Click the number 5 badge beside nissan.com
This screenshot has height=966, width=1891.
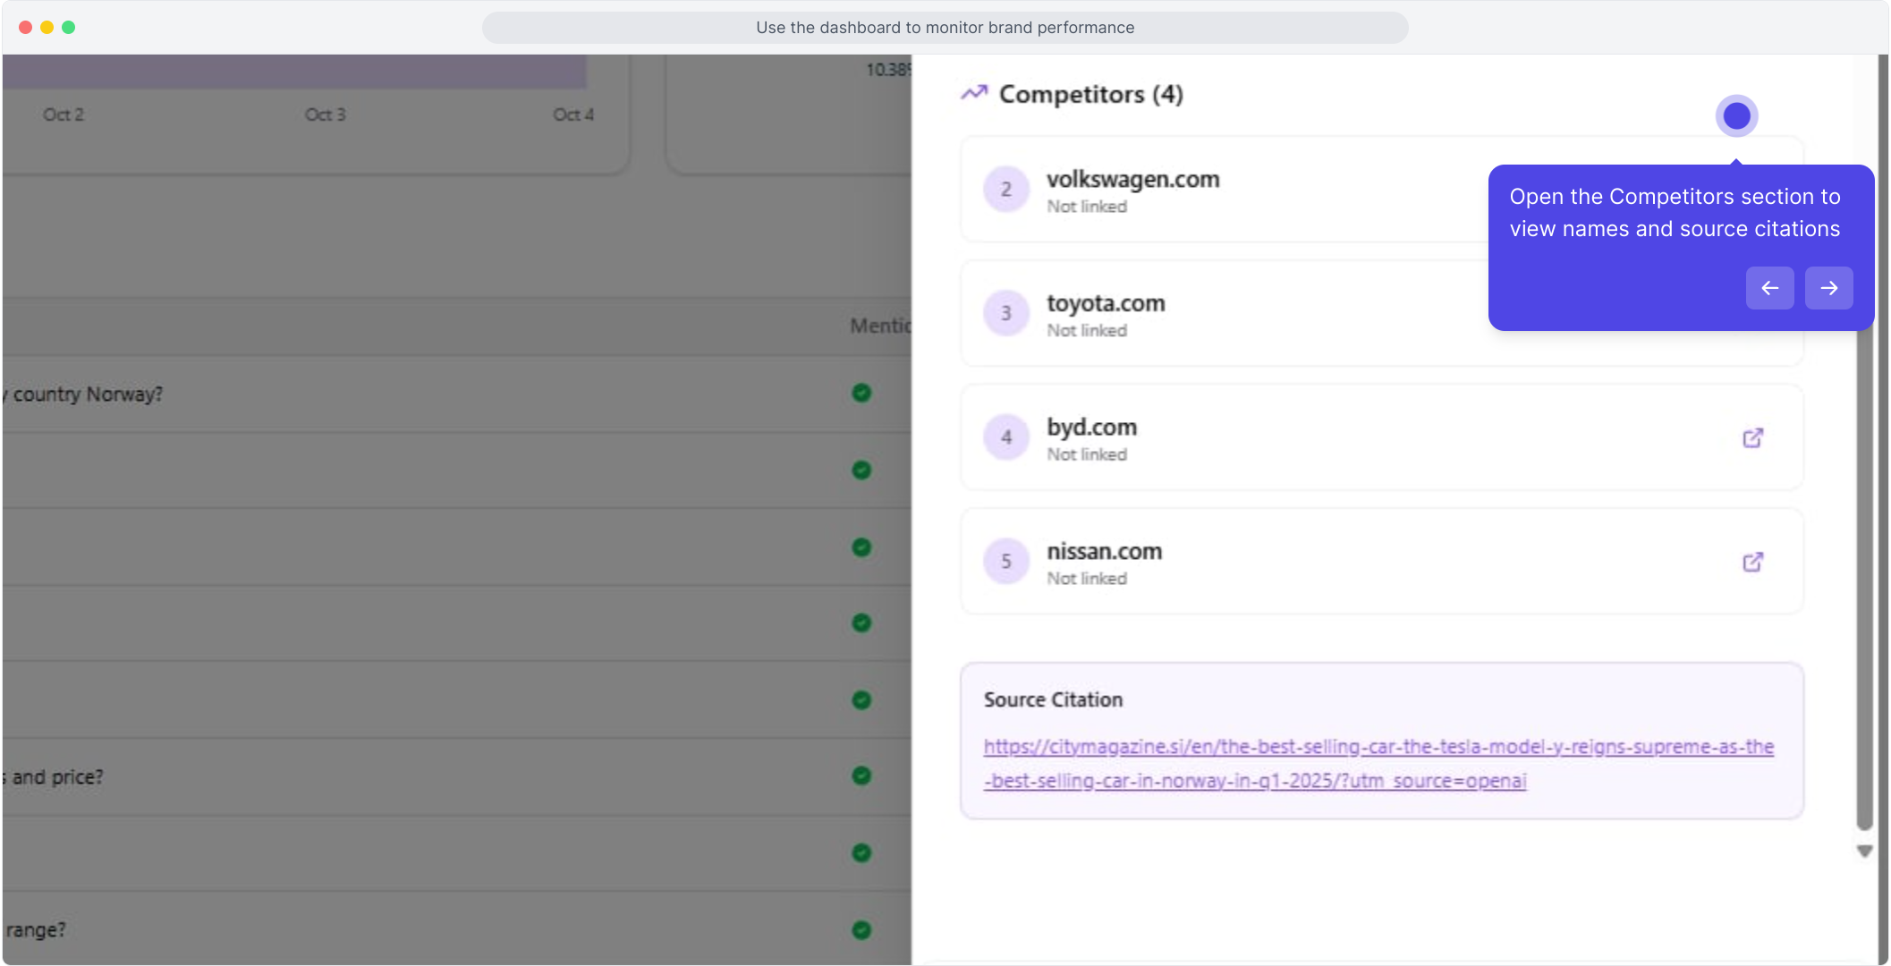click(x=1006, y=561)
